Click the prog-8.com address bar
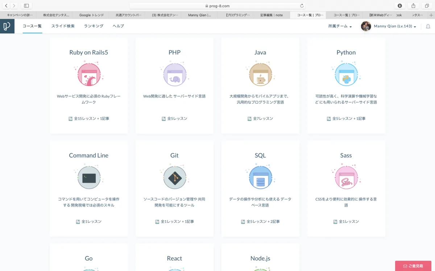435x271 pixels. click(x=217, y=6)
